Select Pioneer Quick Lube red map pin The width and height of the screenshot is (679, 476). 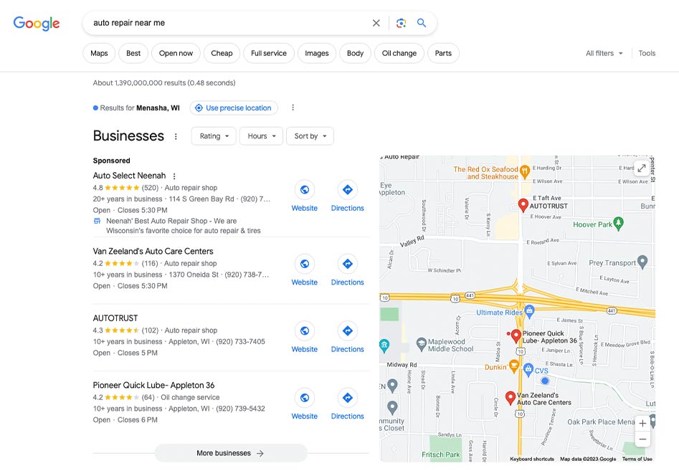click(516, 336)
